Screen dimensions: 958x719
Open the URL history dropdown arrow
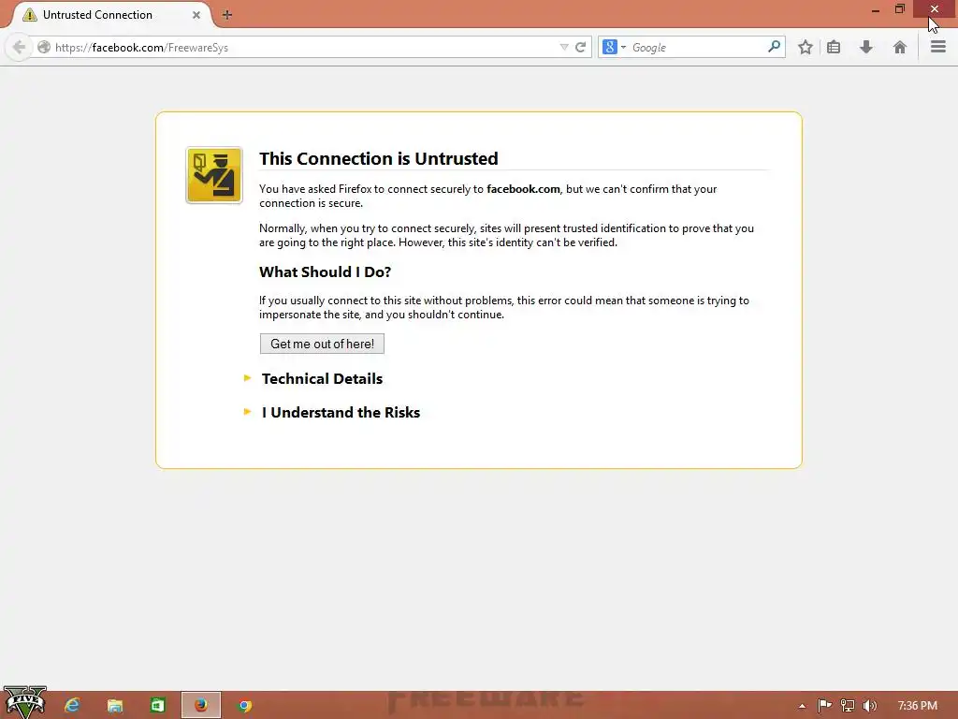(563, 47)
